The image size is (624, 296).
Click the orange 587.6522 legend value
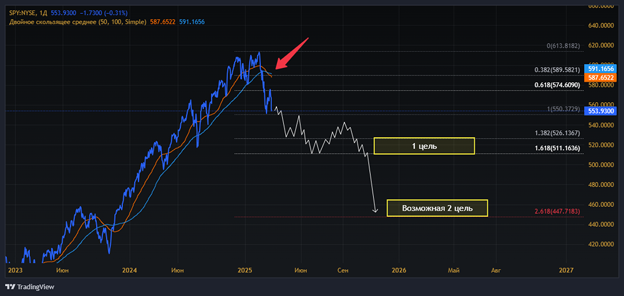(x=162, y=22)
